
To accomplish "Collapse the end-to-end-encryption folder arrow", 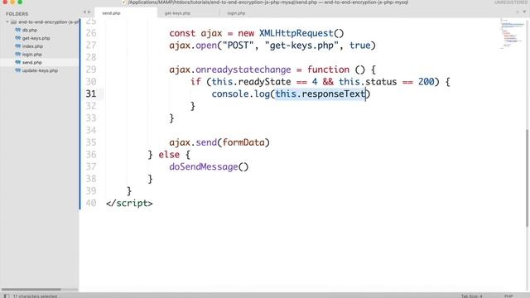I will tap(7, 22).
